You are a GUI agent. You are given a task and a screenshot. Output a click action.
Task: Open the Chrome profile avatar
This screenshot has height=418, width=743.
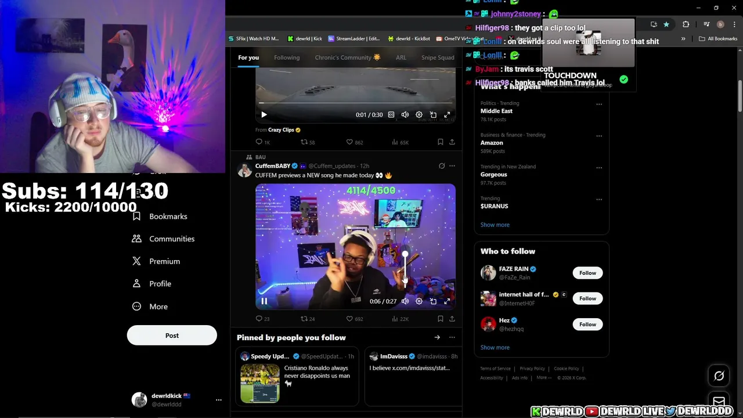click(x=720, y=24)
